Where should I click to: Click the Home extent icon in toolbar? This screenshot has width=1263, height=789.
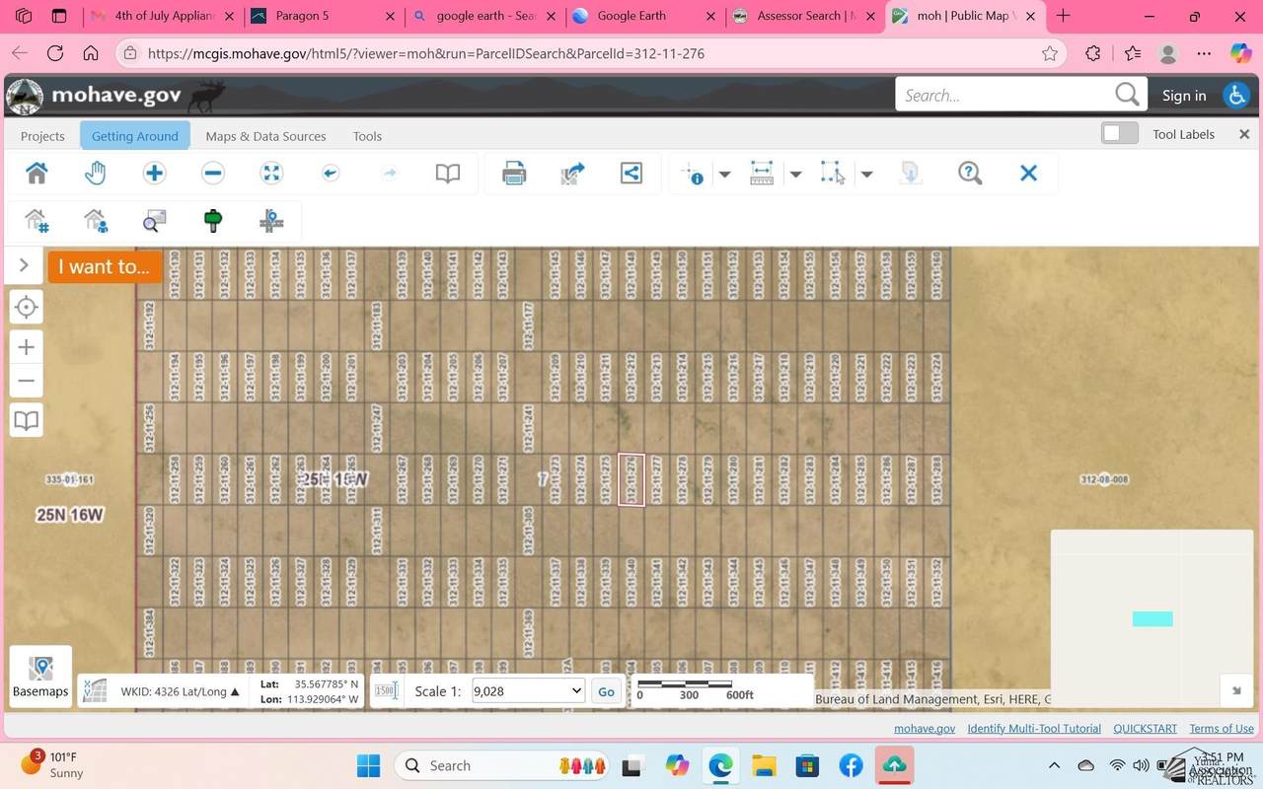point(37,174)
